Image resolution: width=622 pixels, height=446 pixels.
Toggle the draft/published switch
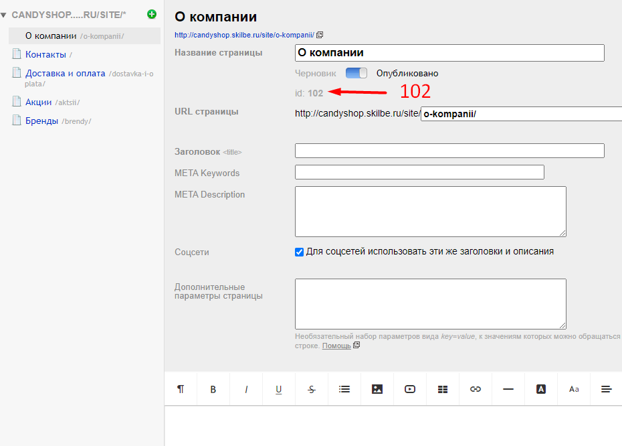[356, 73]
